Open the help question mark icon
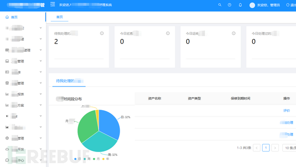The width and height of the screenshot is (296, 167). pyautogui.click(x=230, y=5)
